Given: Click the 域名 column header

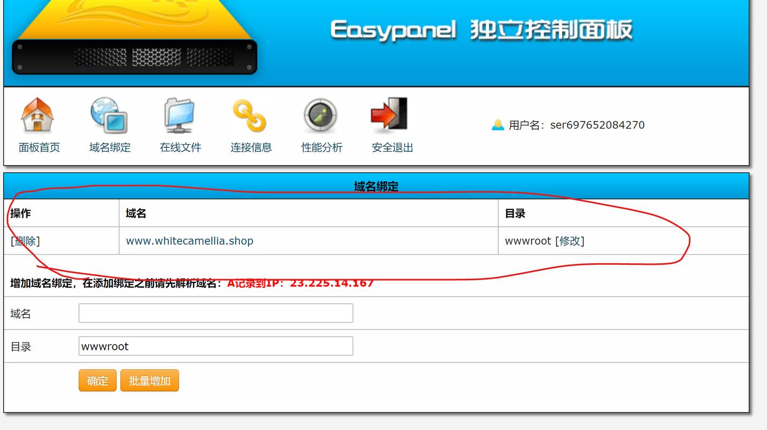Looking at the screenshot, I should (x=136, y=213).
